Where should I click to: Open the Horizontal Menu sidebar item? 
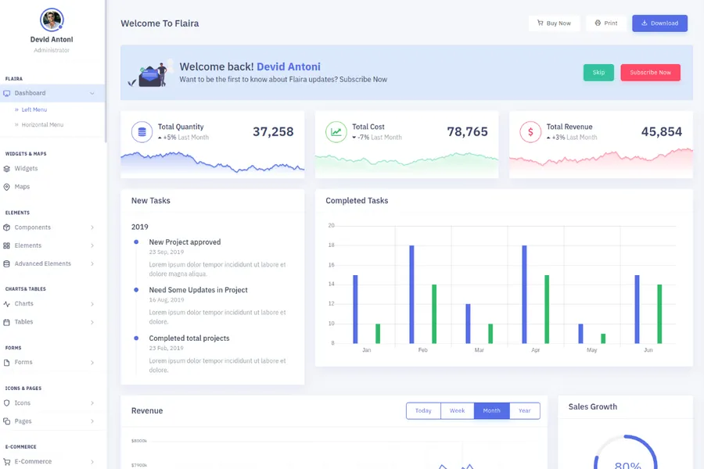pyautogui.click(x=42, y=125)
